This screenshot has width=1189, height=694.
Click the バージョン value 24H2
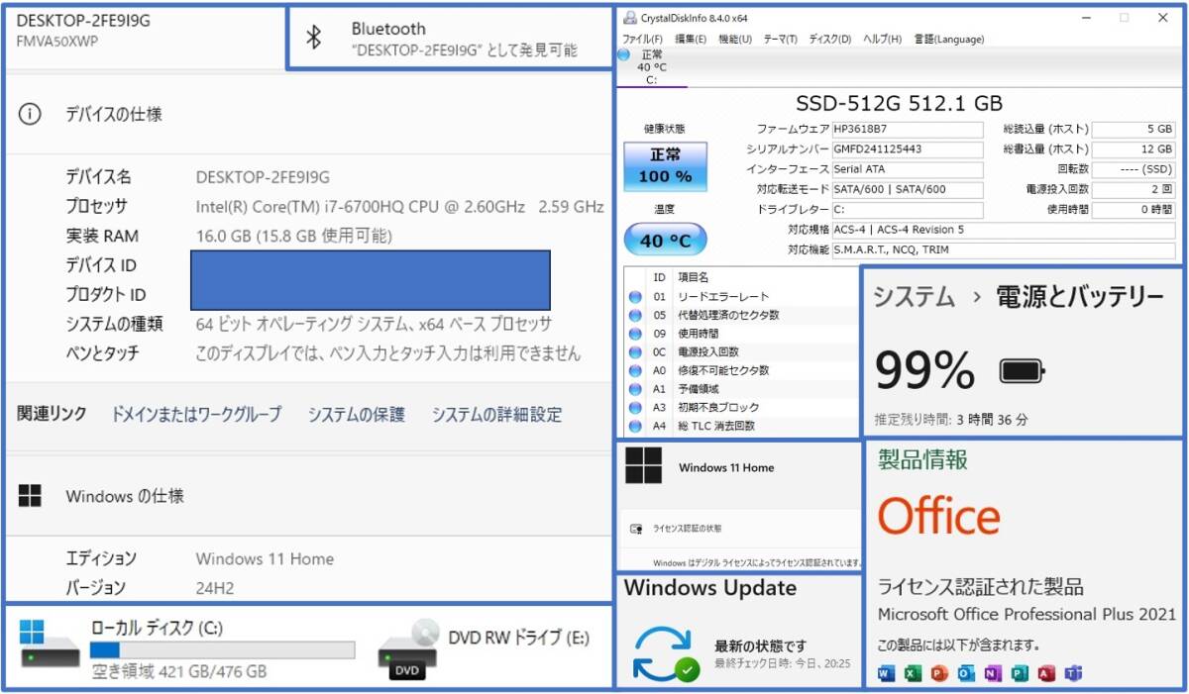point(215,588)
